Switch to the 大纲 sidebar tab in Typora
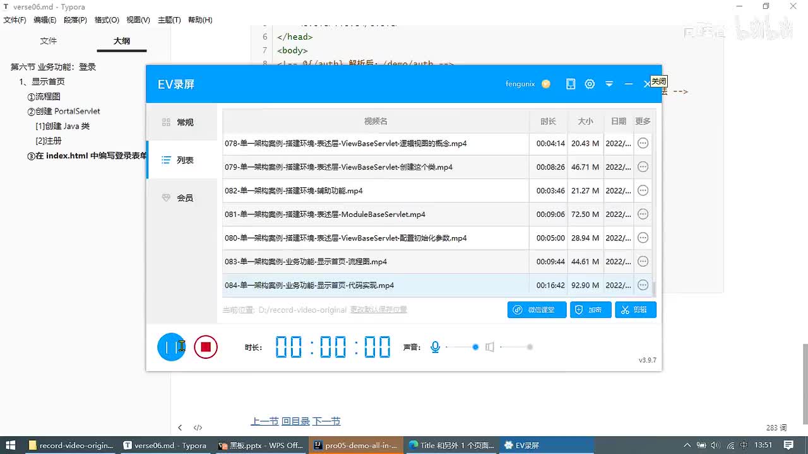The height and width of the screenshot is (454, 808). [x=122, y=41]
